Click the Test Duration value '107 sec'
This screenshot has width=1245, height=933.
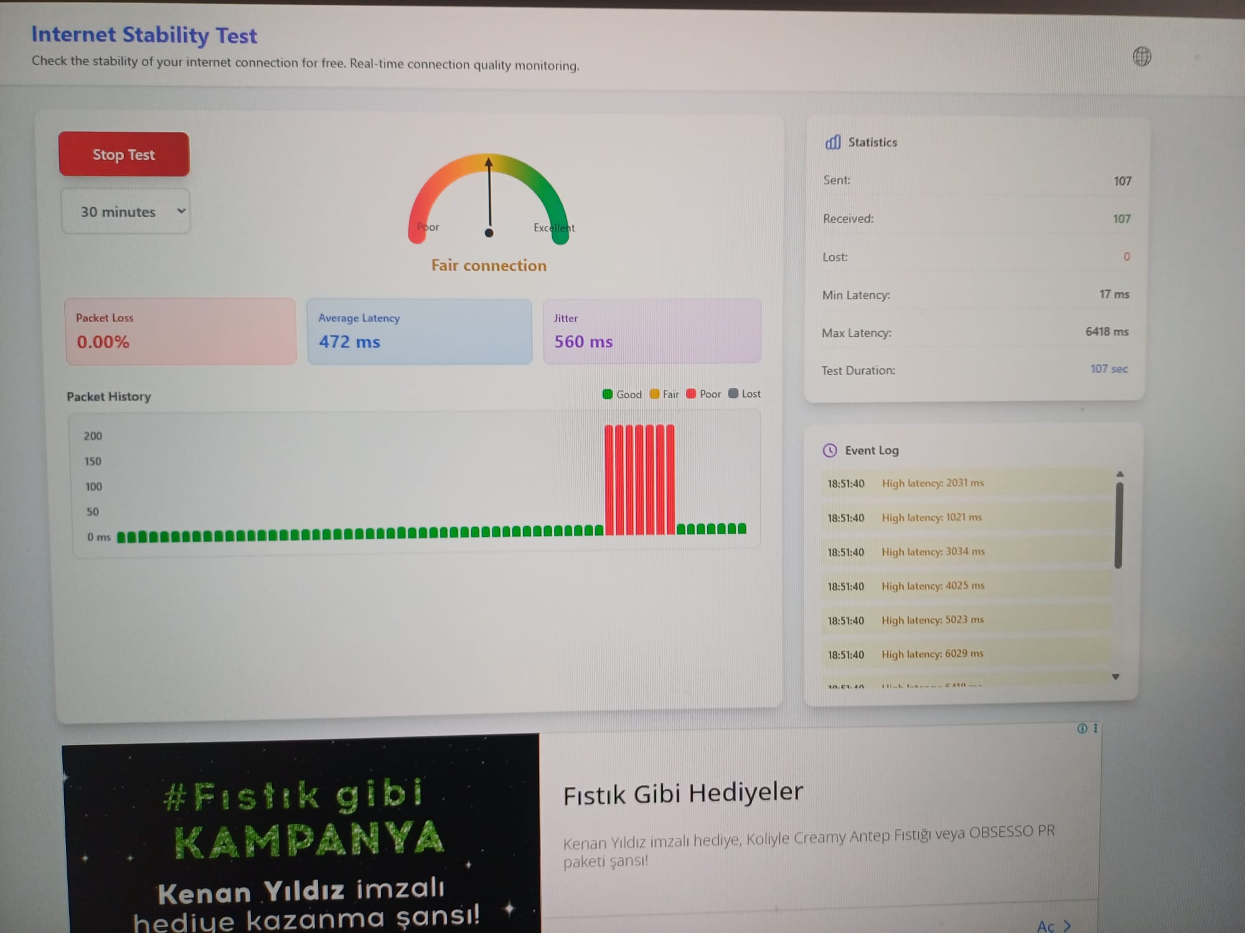(1109, 369)
